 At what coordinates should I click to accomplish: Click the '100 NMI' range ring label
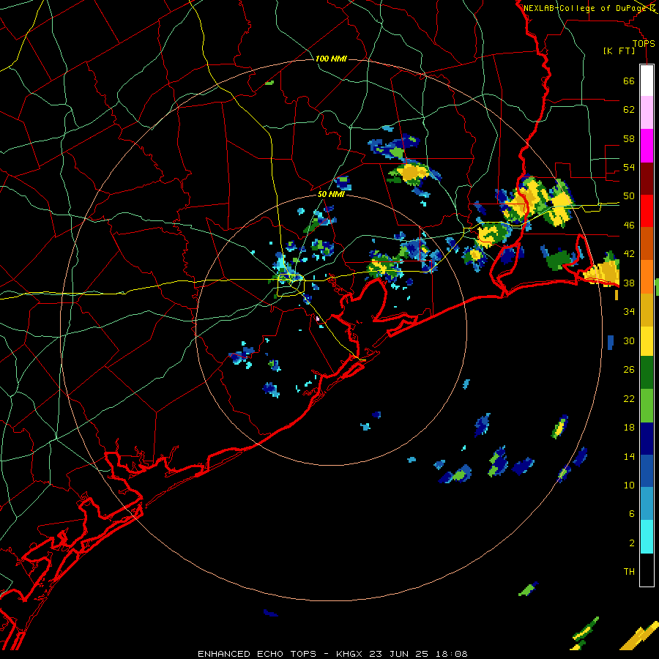click(x=331, y=59)
